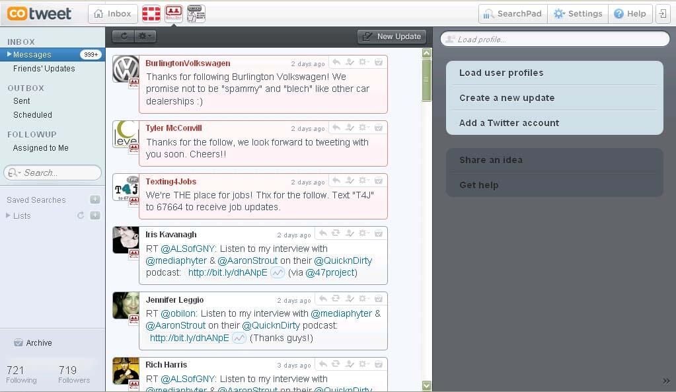Select the active red people account icon
This screenshot has width=676, height=392.
174,14
